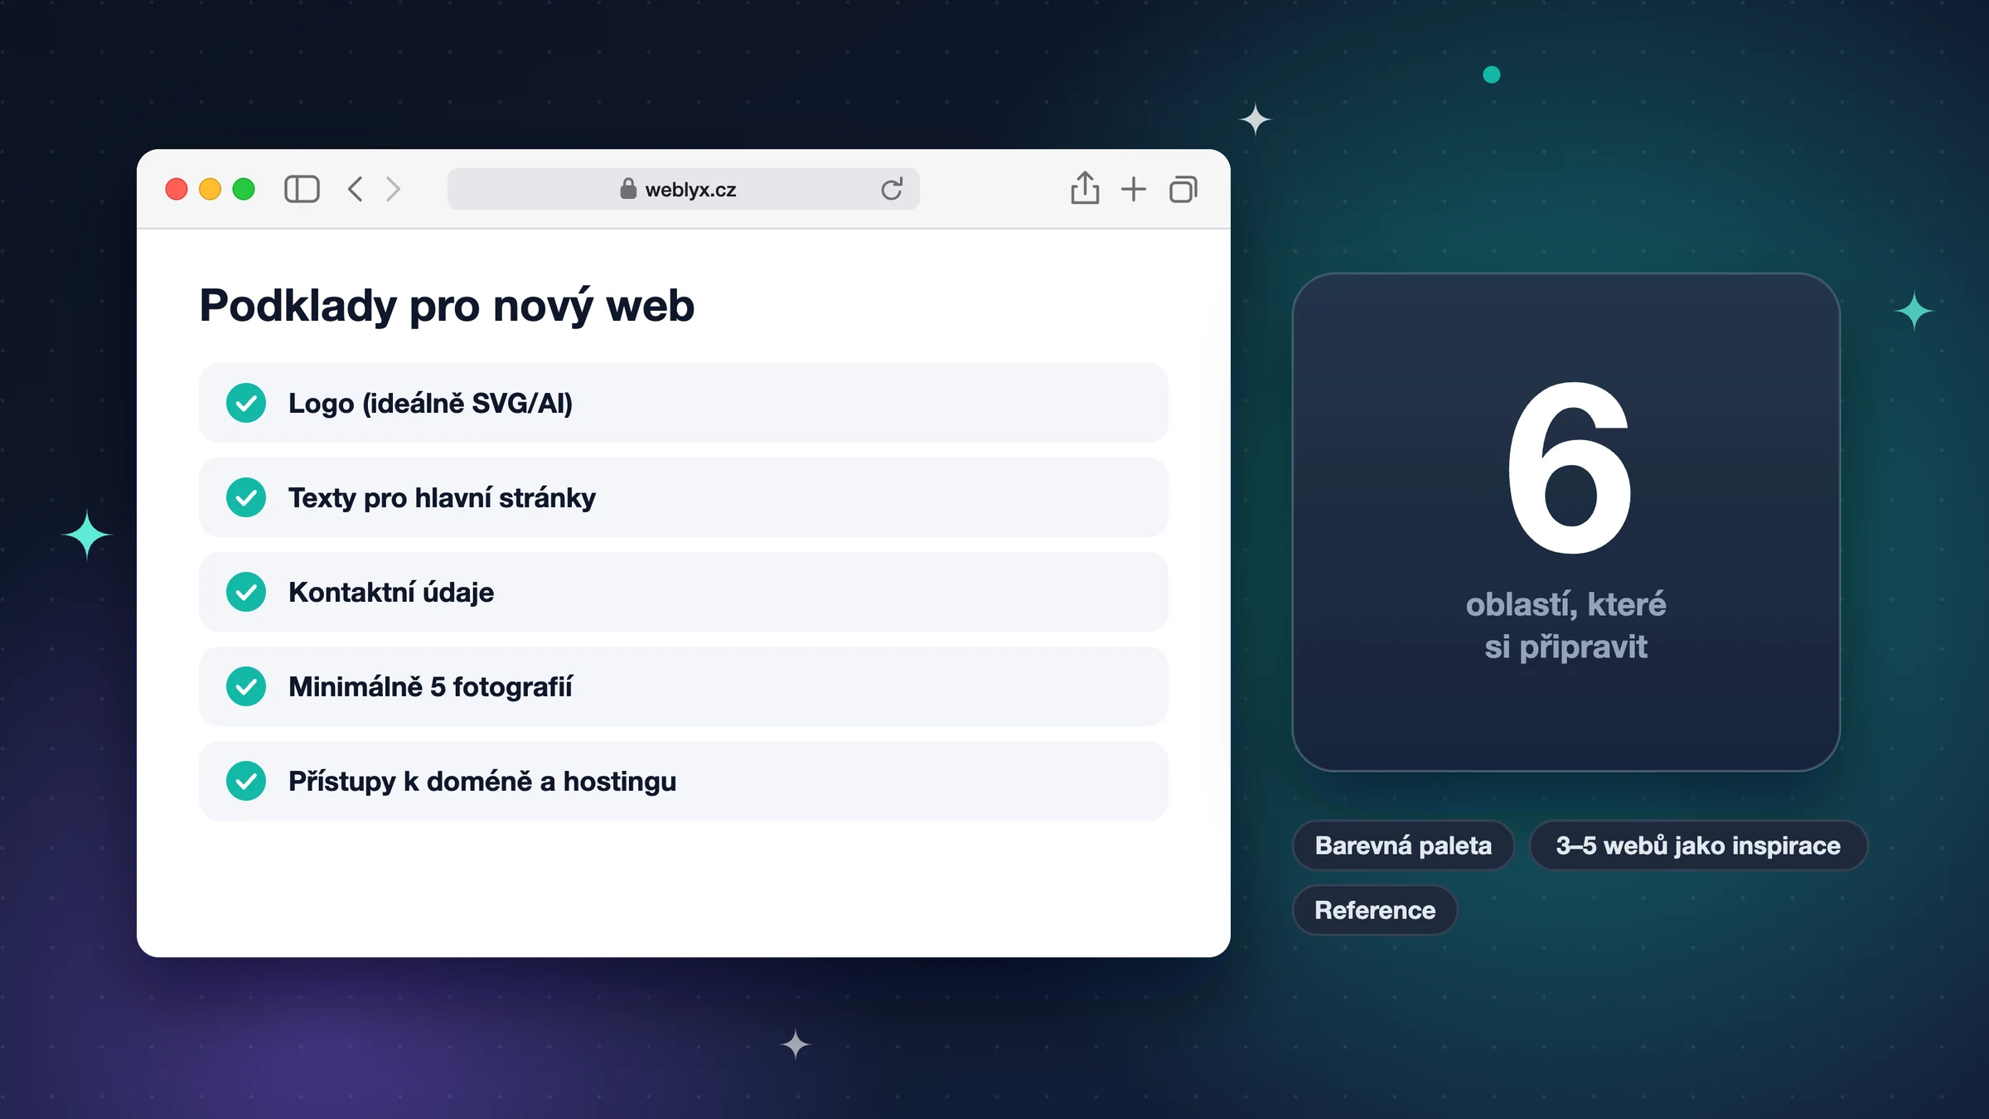Screen dimensions: 1989x1119
Task: Toggle the checkmark for Logo (ideálně SVG/AI)
Action: click(x=246, y=403)
